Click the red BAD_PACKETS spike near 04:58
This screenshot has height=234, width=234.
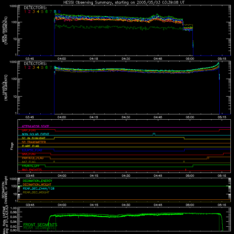[x=186, y=170]
